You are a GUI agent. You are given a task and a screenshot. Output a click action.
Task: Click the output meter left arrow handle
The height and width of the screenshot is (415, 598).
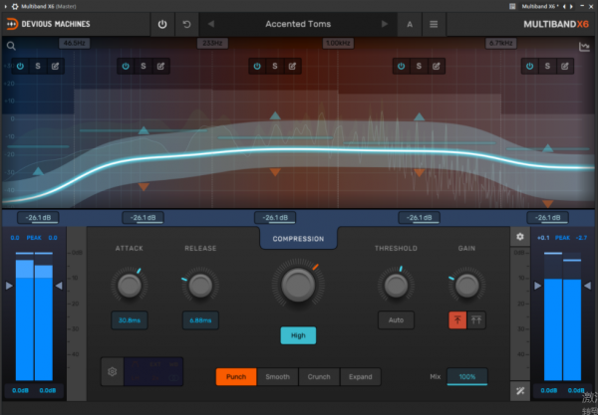coord(537,286)
